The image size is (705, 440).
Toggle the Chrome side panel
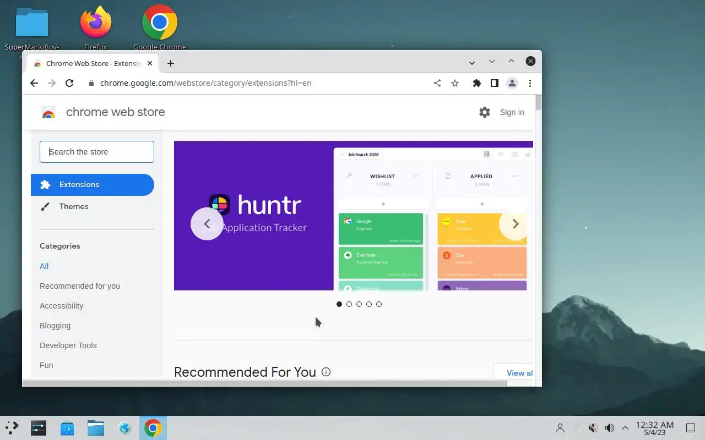[x=495, y=83]
